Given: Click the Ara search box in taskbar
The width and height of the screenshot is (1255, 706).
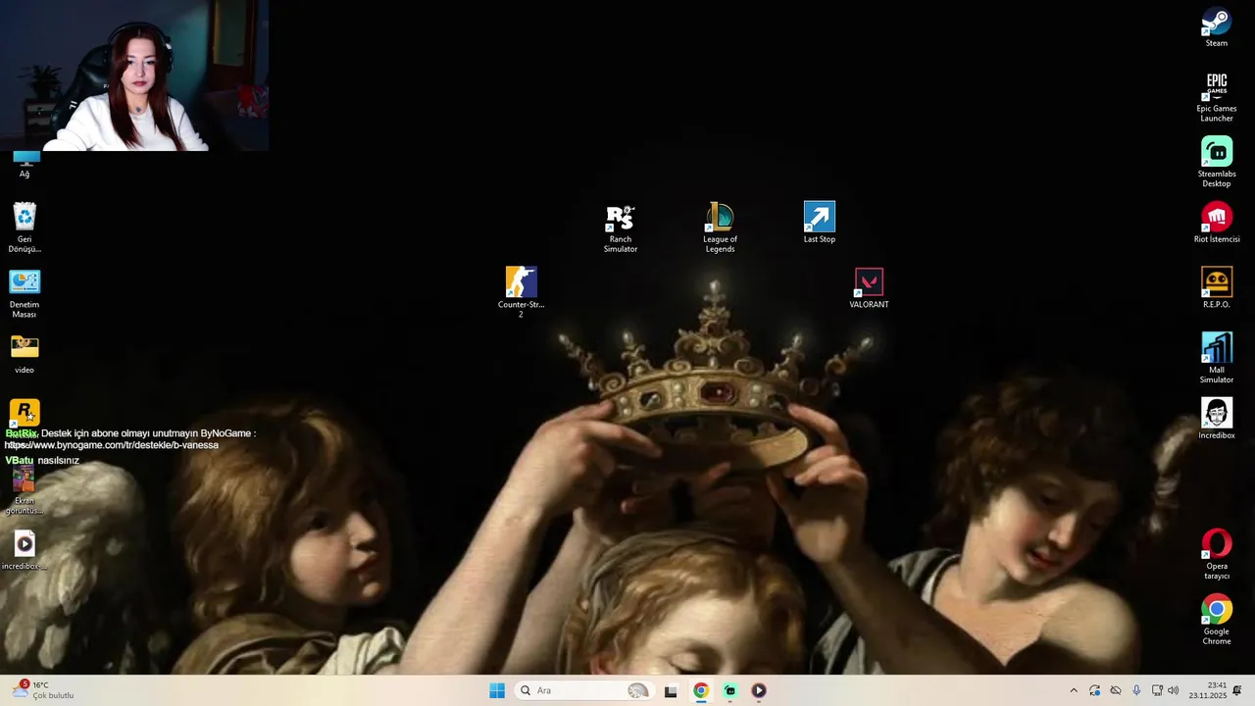Looking at the screenshot, I should [x=584, y=690].
